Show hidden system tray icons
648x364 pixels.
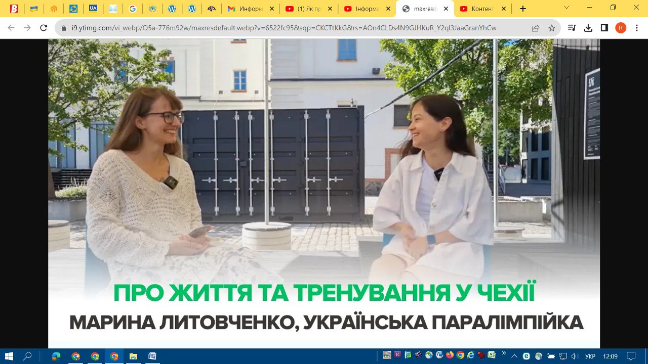[514, 356]
